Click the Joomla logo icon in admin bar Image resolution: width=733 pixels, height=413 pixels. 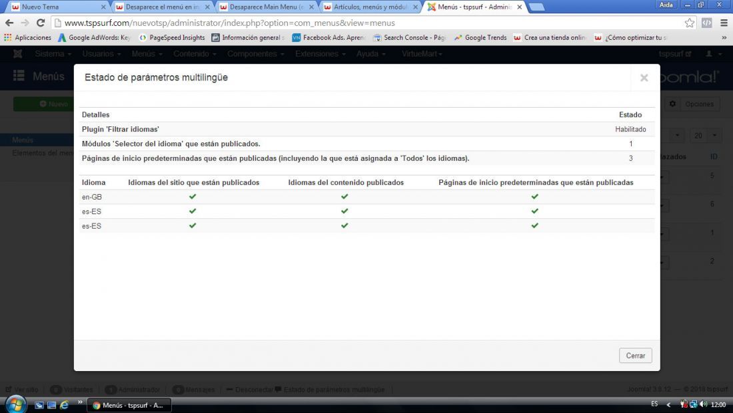[x=18, y=54]
